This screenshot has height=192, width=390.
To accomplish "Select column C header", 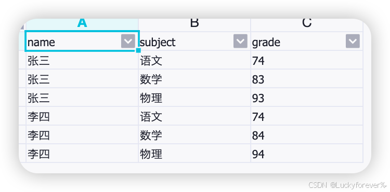I will [307, 25].
